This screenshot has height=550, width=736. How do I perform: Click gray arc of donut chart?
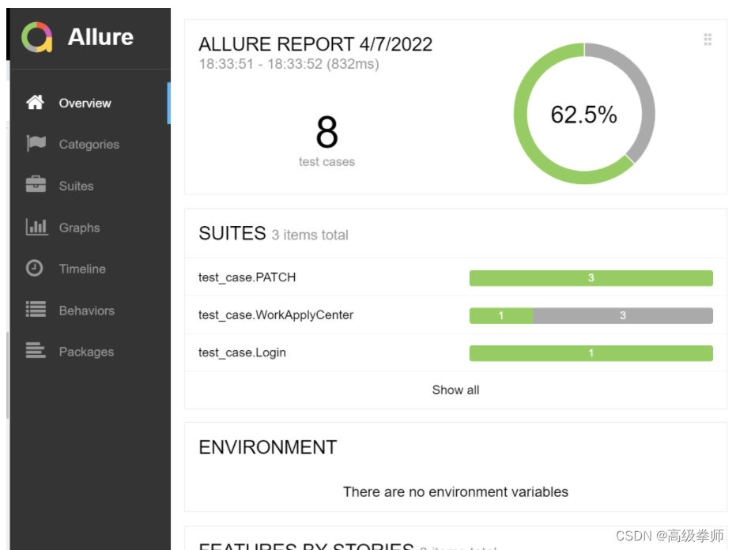coord(645,94)
